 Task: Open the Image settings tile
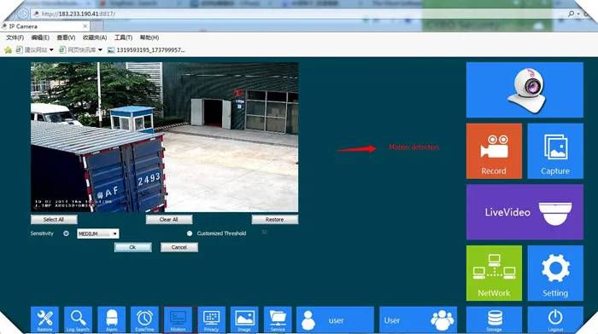(244, 320)
